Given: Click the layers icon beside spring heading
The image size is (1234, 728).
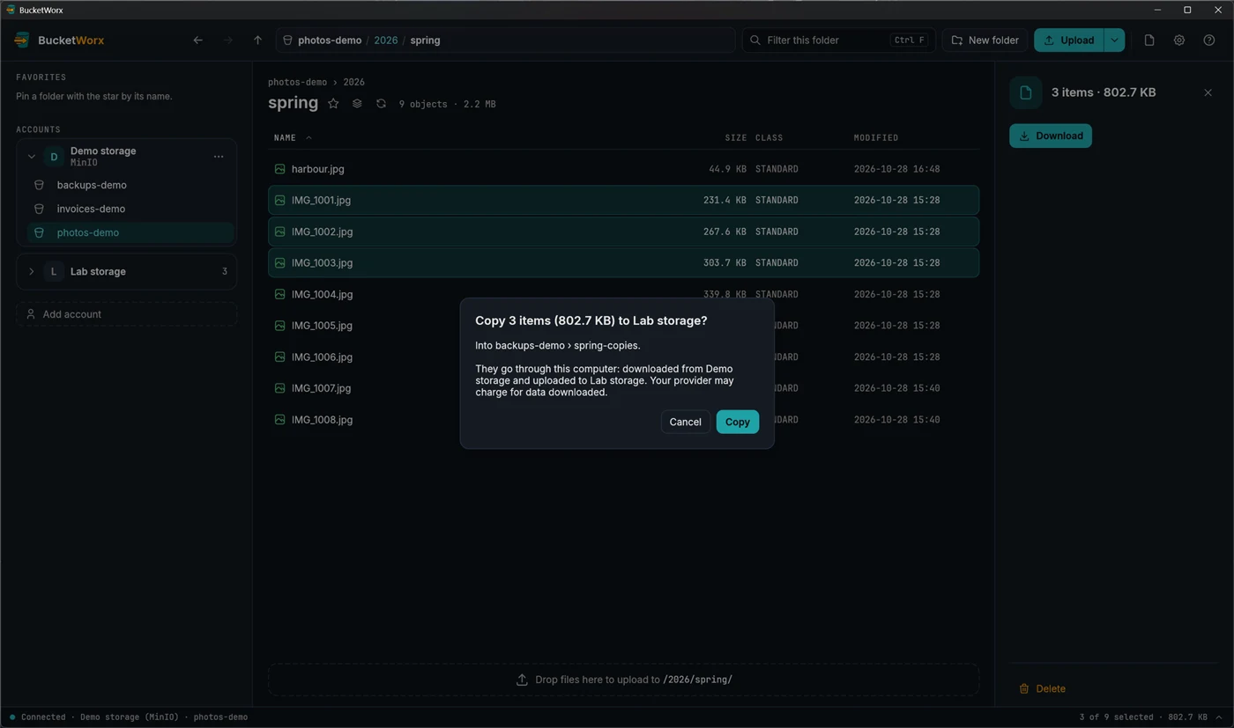Looking at the screenshot, I should pyautogui.click(x=357, y=104).
